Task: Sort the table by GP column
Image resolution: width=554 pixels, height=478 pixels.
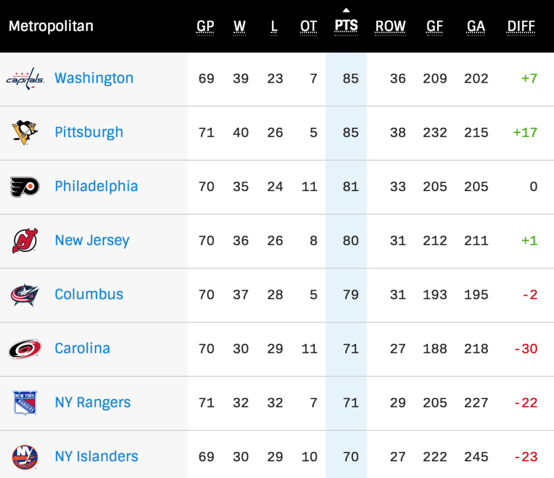Action: pos(206,26)
